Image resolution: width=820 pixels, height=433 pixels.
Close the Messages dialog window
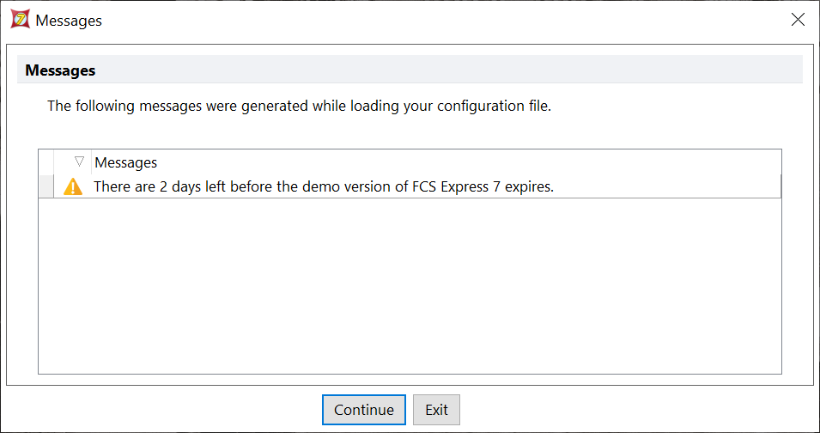(x=798, y=20)
